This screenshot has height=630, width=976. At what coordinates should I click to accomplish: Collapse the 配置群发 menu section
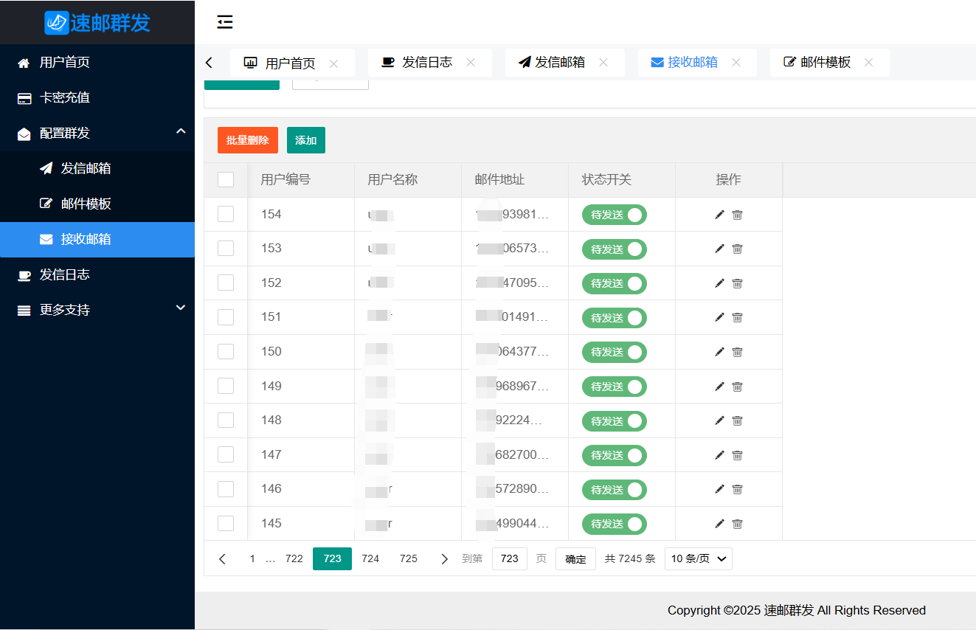(x=181, y=131)
